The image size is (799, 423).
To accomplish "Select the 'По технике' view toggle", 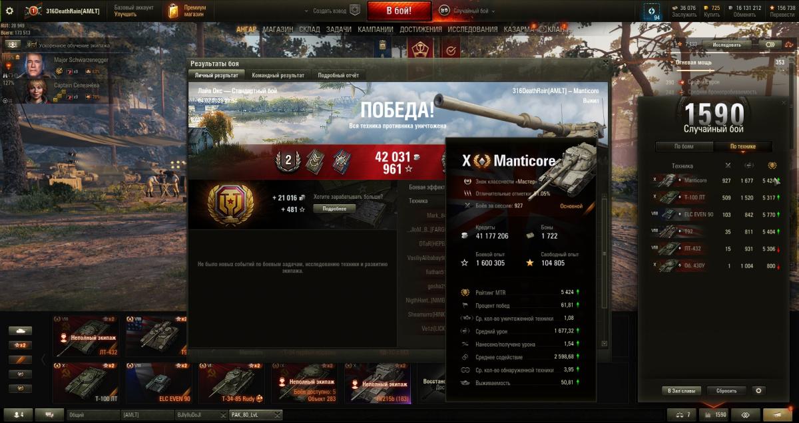I will click(x=742, y=146).
